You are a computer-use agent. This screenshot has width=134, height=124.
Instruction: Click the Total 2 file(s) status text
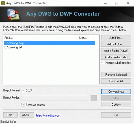(8, 122)
